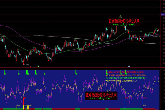Open the red 正点财经 watermark in price chart
The height and width of the screenshot is (110, 165).
(124, 22)
